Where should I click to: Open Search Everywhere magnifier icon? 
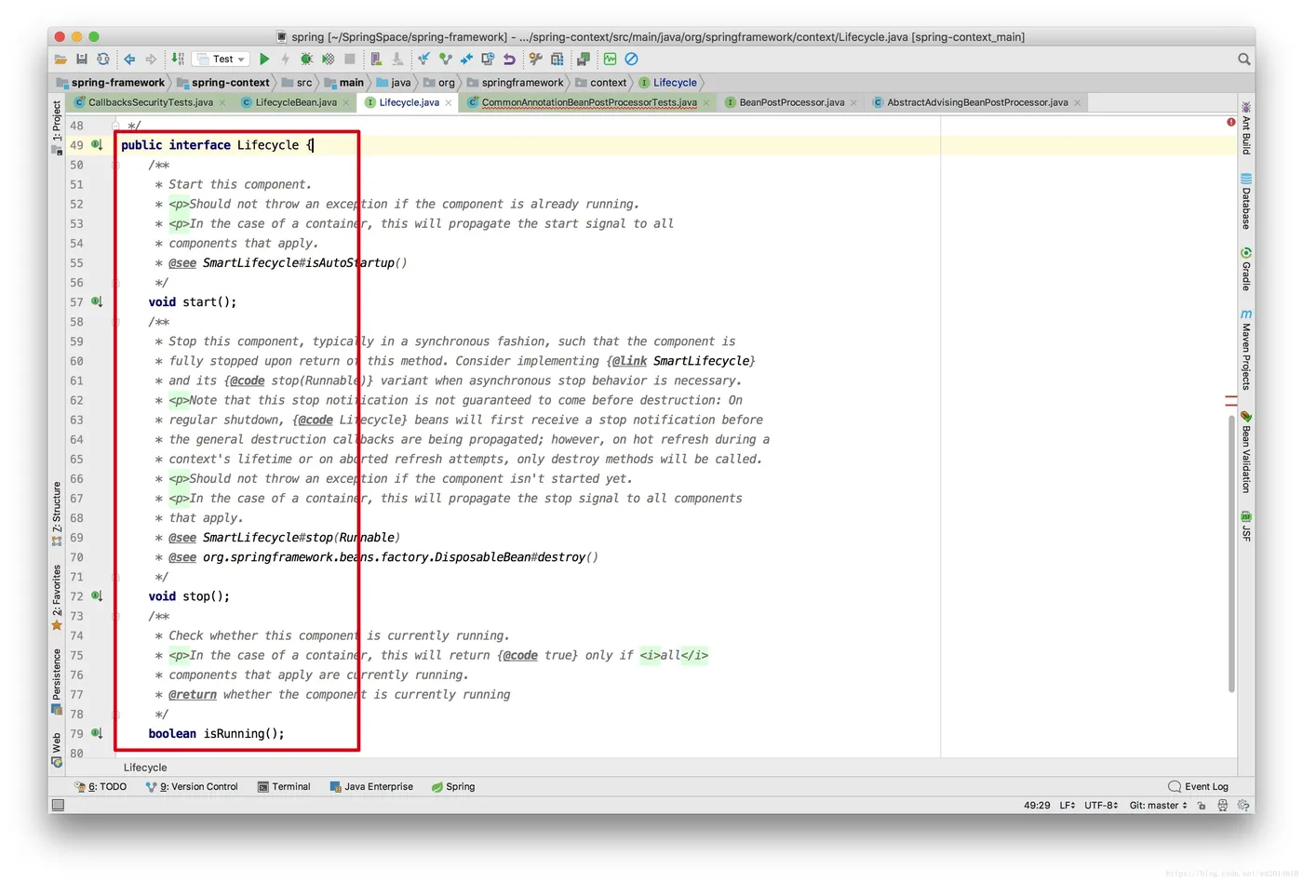[1243, 59]
